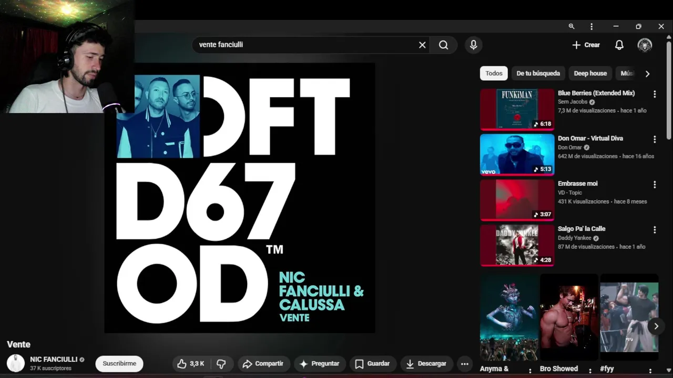Image resolution: width=673 pixels, height=378 pixels.
Task: Click 'VD - Topic' channel name
Action: (570, 193)
